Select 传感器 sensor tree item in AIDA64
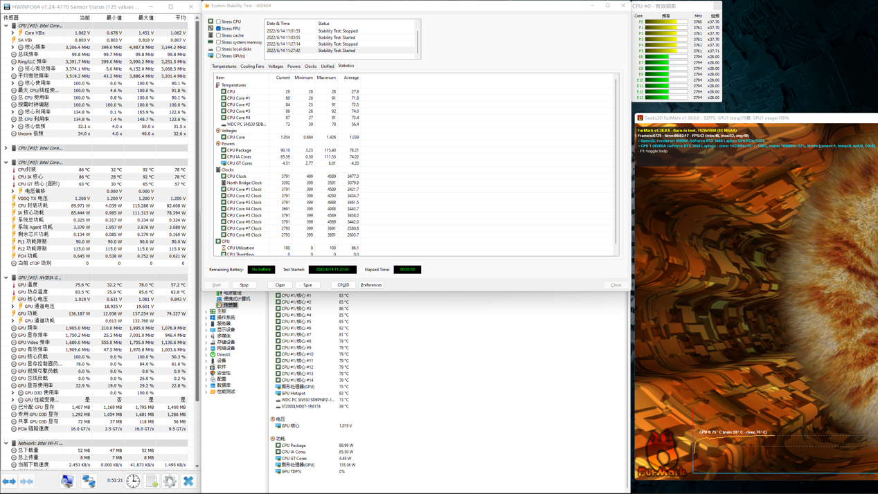The image size is (878, 494). 227,305
